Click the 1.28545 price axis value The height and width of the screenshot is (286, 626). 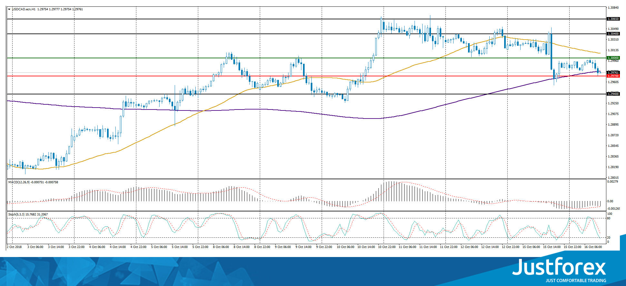coord(613,146)
